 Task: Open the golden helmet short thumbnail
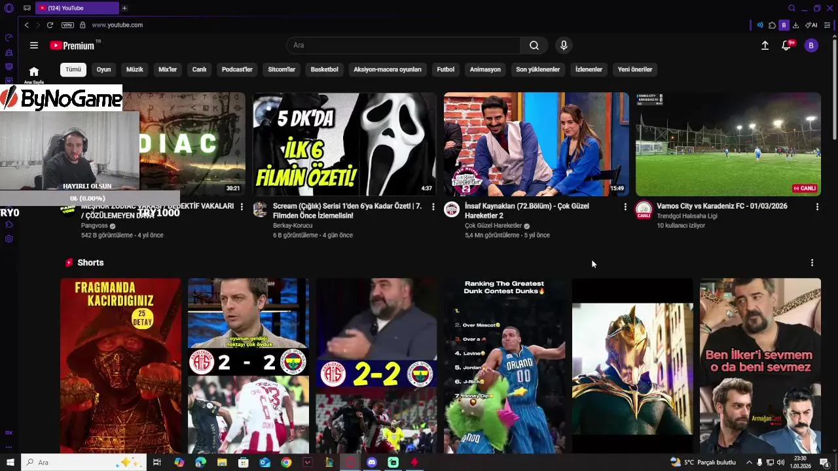tap(632, 366)
